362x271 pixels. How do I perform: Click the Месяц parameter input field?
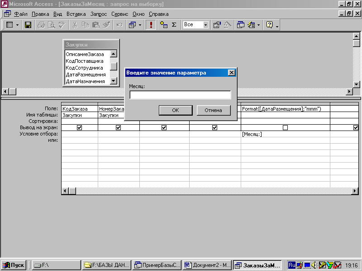180,95
